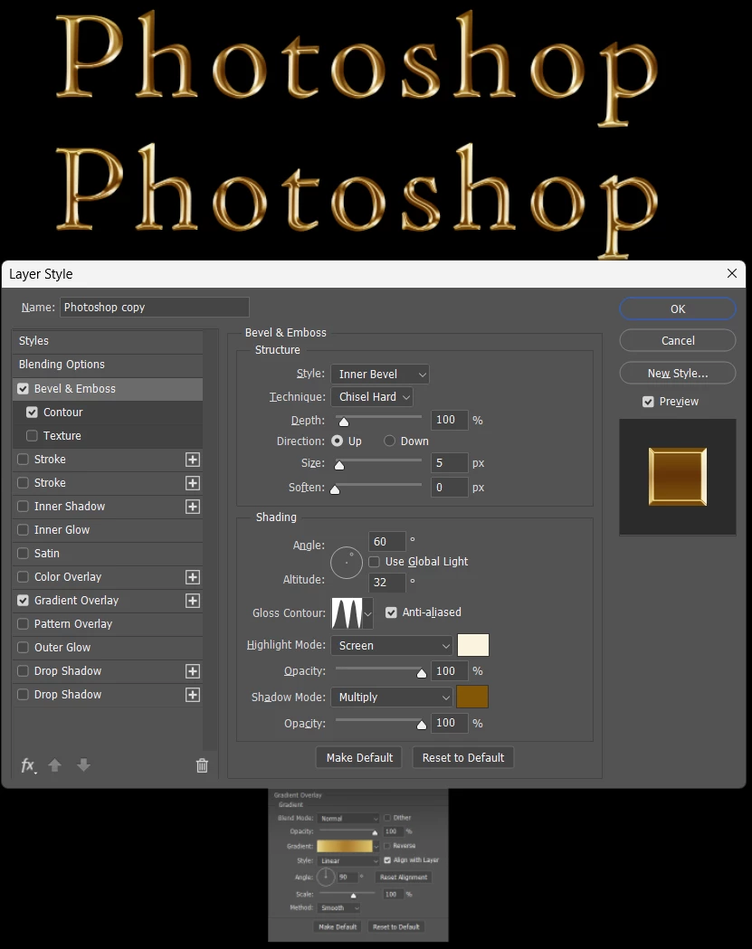Open the Style dropdown showing Inner Bevel
The height and width of the screenshot is (949, 752).
[380, 375]
